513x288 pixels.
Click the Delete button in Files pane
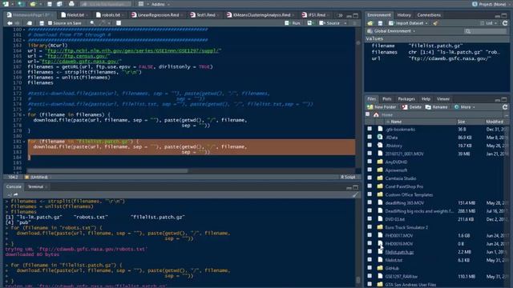click(412, 107)
